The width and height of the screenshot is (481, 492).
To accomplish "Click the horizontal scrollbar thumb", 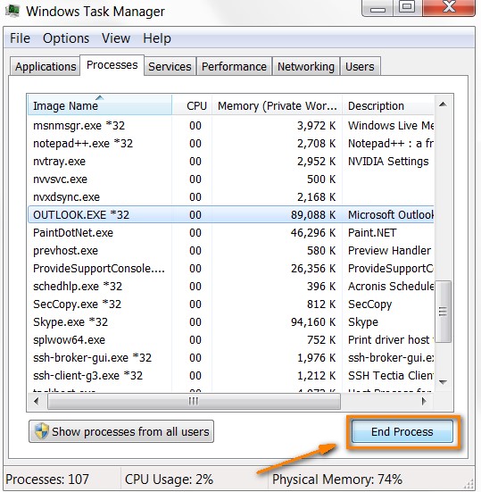I will pyautogui.click(x=194, y=401).
